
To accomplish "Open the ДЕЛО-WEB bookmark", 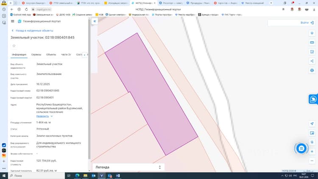I will (63, 14).
